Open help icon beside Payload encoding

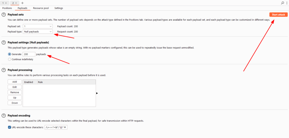click(x=3, y=116)
